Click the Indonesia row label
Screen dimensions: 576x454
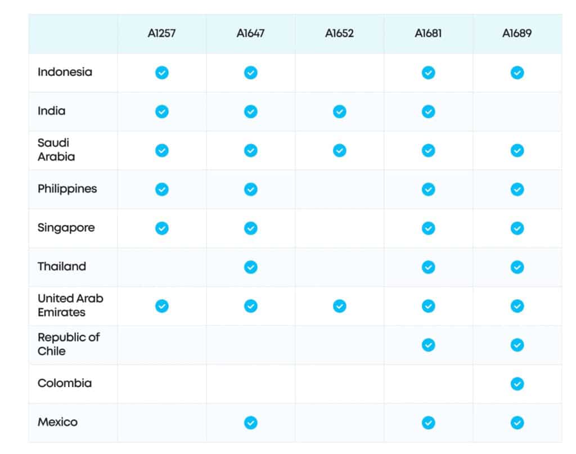[65, 72]
